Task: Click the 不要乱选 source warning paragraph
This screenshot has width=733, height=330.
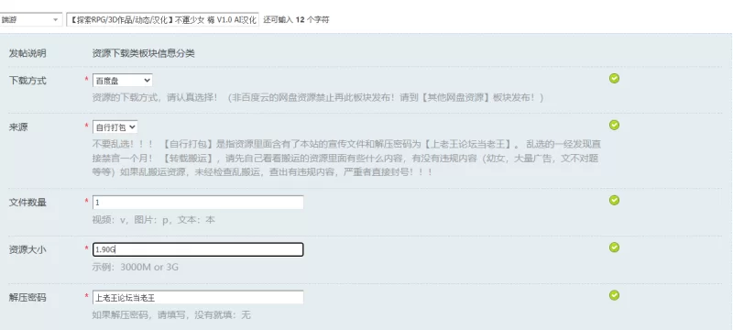Action: pyautogui.click(x=346, y=158)
